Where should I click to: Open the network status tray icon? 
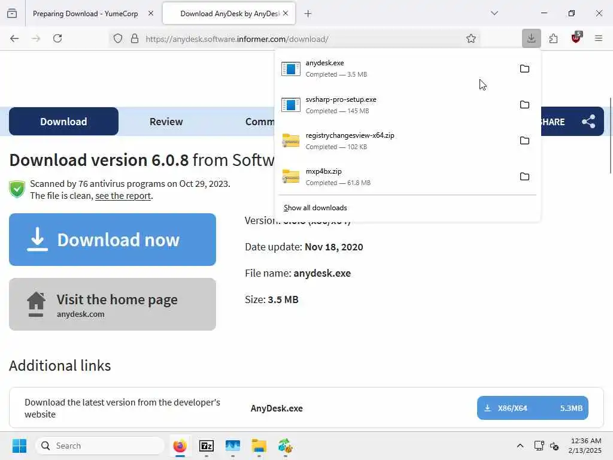(x=539, y=446)
